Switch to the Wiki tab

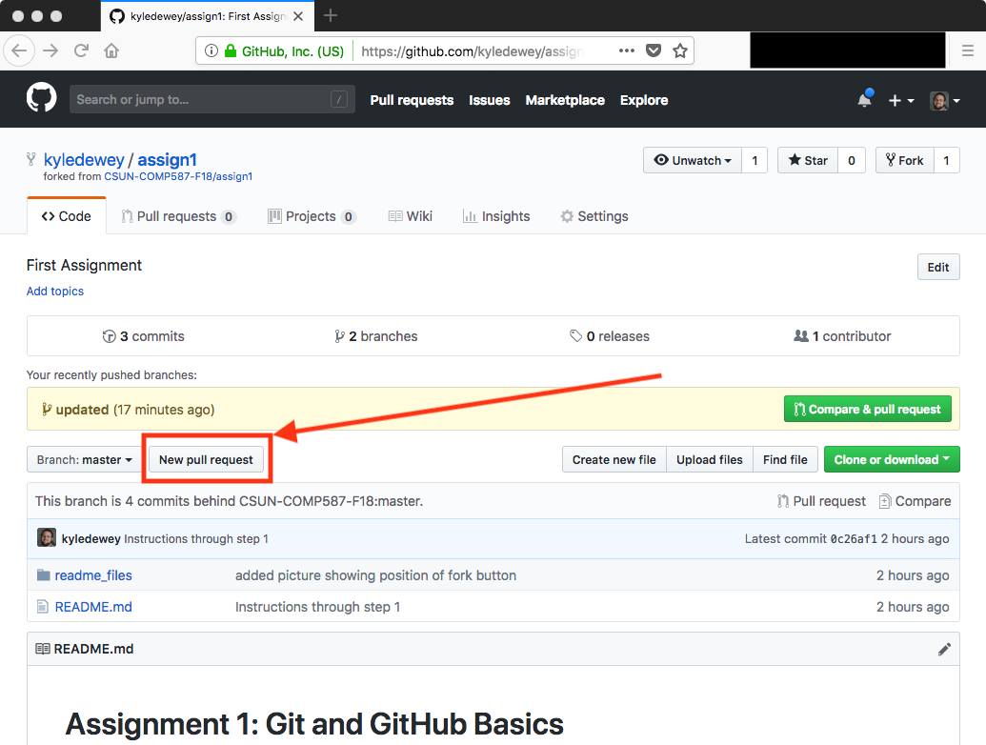pos(410,216)
